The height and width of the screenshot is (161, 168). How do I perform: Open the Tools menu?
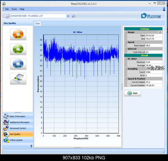[14, 9]
